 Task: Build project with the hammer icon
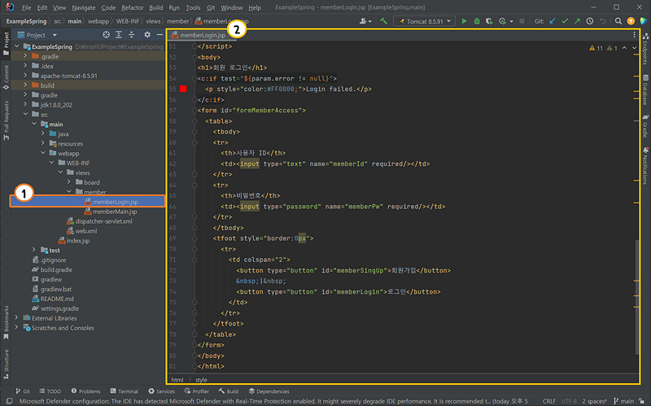coord(384,21)
